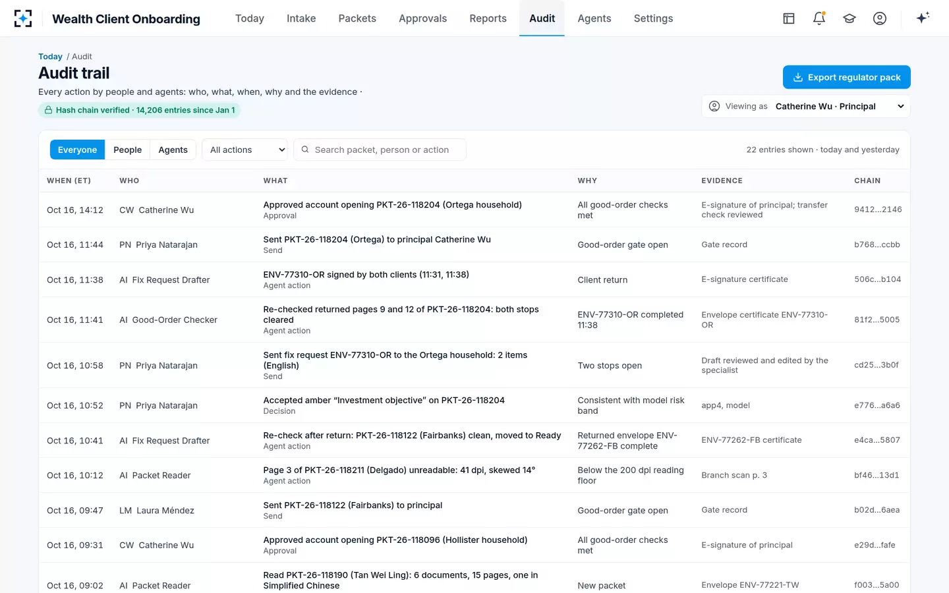Click the "22 entries shown" summary text
The image size is (949, 593).
(822, 150)
